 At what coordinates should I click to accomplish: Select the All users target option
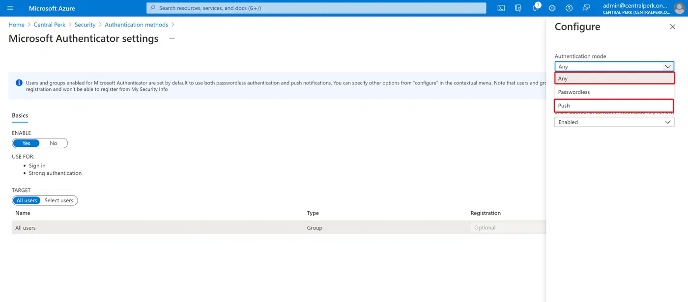point(27,200)
